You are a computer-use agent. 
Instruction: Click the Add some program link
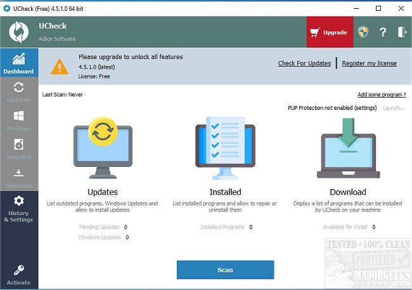(382, 95)
